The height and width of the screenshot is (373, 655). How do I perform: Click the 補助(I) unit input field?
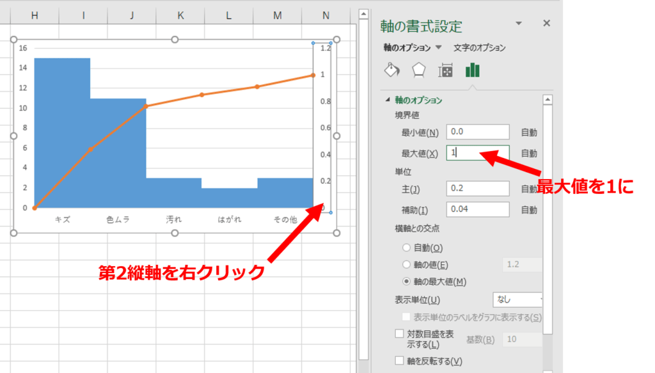point(477,209)
